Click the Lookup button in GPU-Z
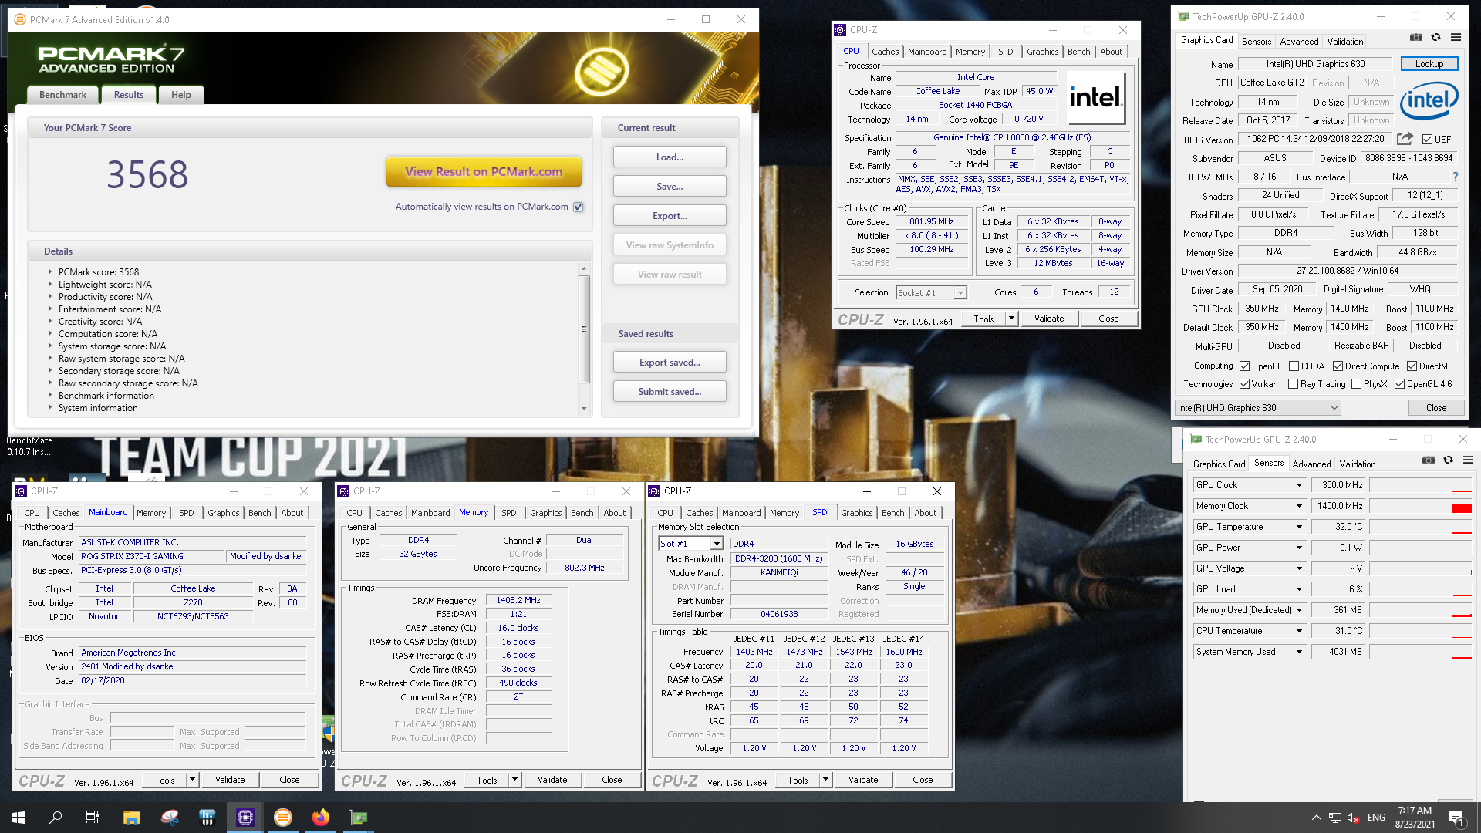This screenshot has height=833, width=1481. (1429, 64)
